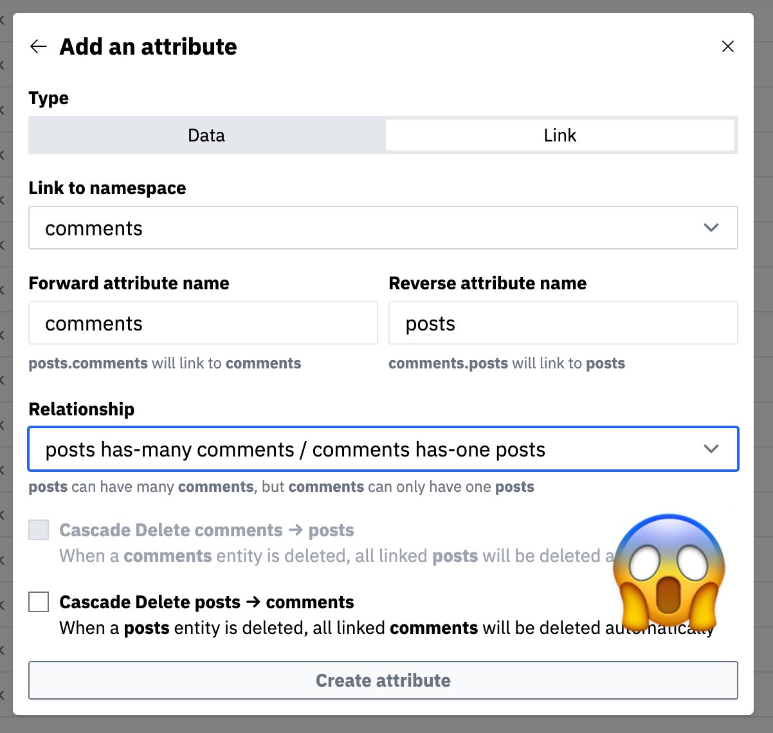The height and width of the screenshot is (733, 773).
Task: Click the chevron arrow in the Relationship dropdown
Action: 711,449
